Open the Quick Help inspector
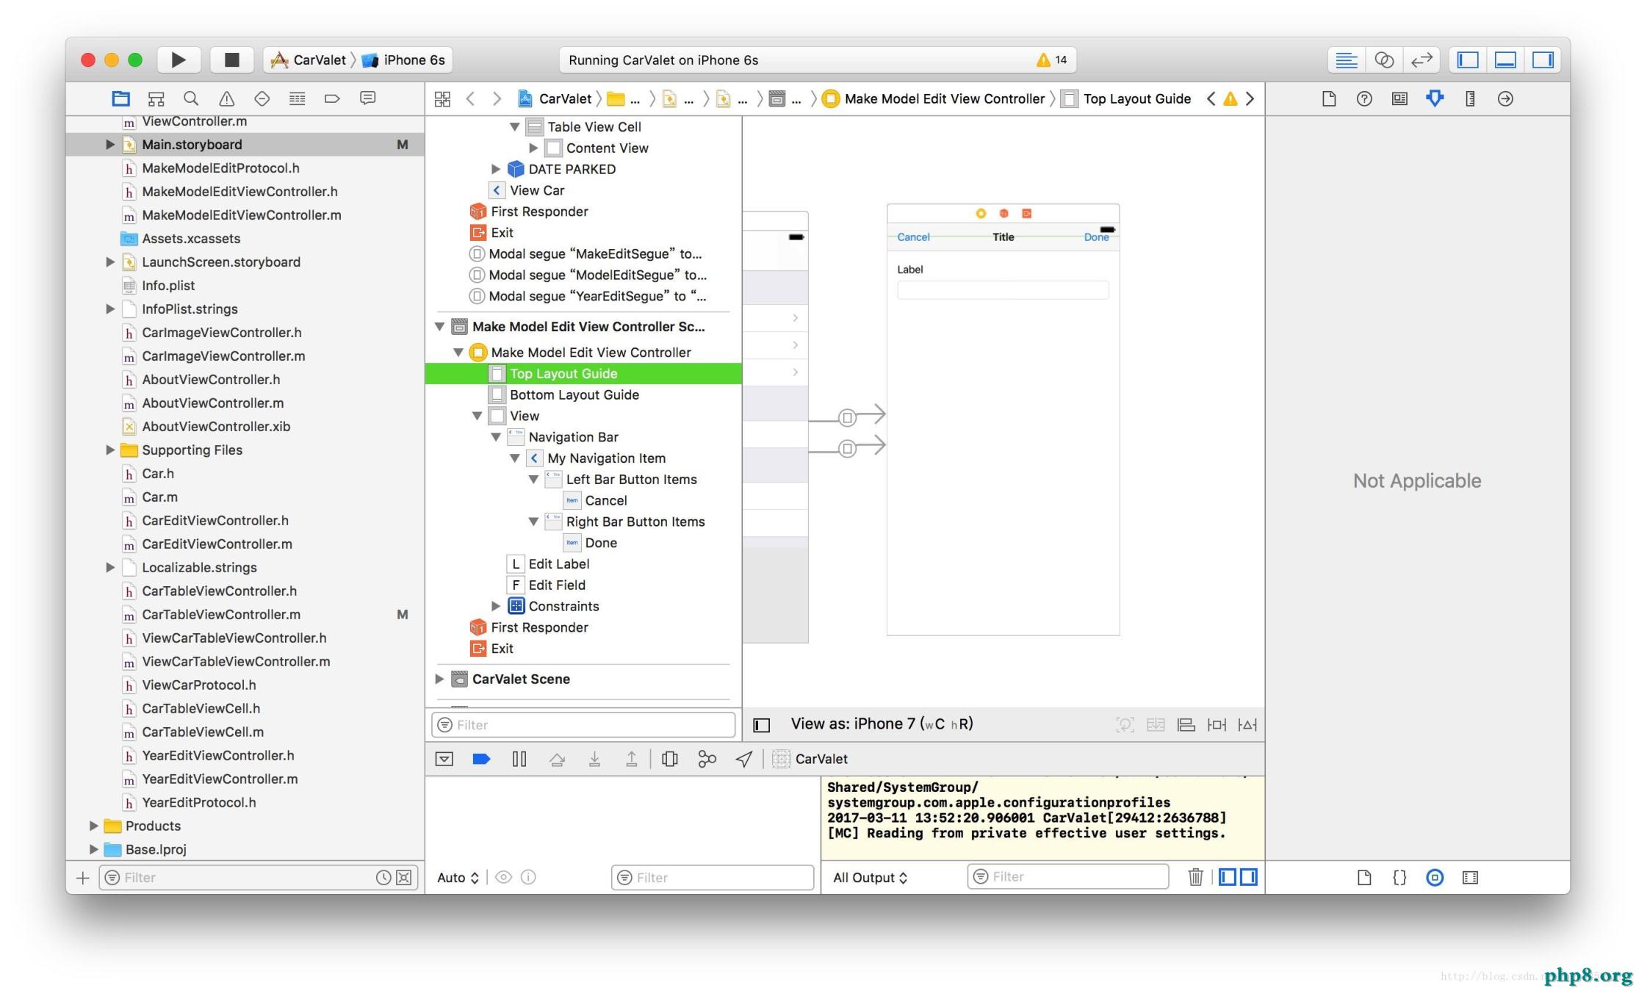The image size is (1636, 988). point(1363,98)
